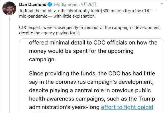Expand the tweet options chevron menu
This screenshot has height=113, width=167.
162,4
